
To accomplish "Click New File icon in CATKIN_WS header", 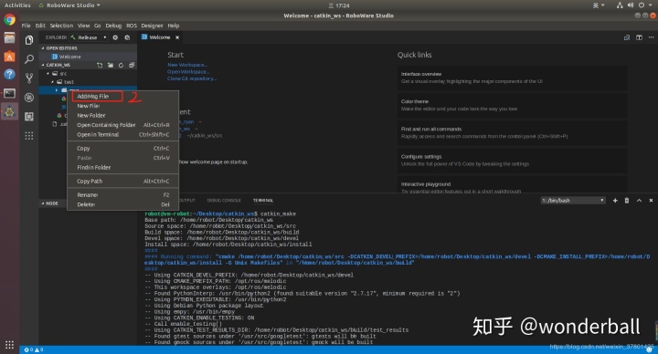I will point(100,65).
